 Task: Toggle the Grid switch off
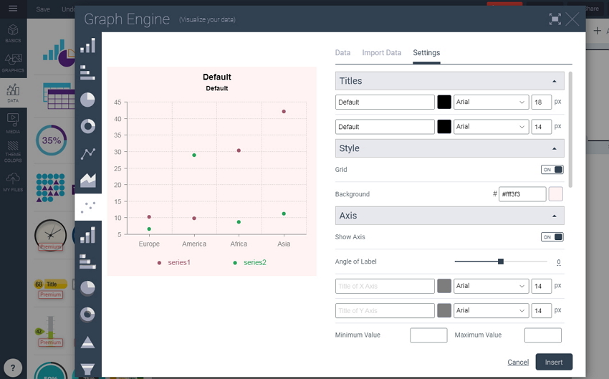(x=552, y=170)
